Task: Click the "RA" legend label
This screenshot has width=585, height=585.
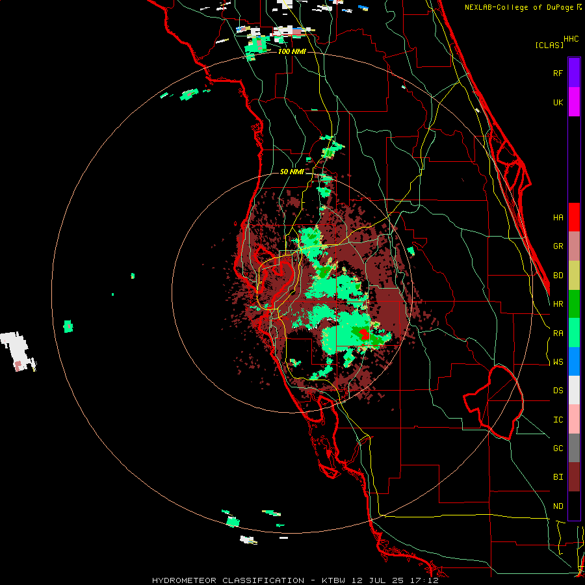Action: tap(558, 333)
